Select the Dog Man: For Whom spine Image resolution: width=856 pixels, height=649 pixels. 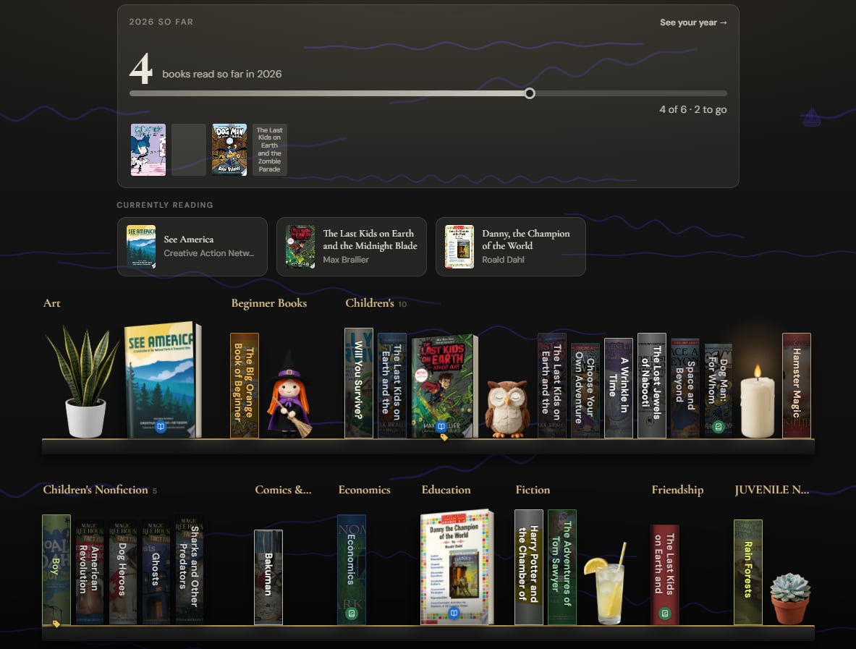tap(719, 391)
